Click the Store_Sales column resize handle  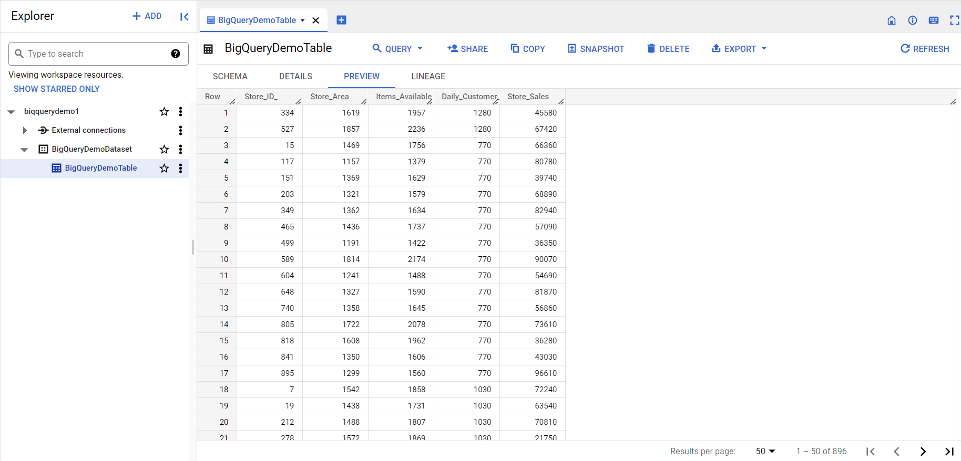tap(561, 102)
